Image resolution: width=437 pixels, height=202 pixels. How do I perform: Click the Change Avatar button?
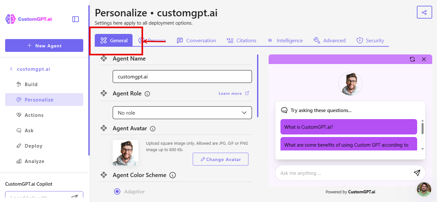click(221, 159)
